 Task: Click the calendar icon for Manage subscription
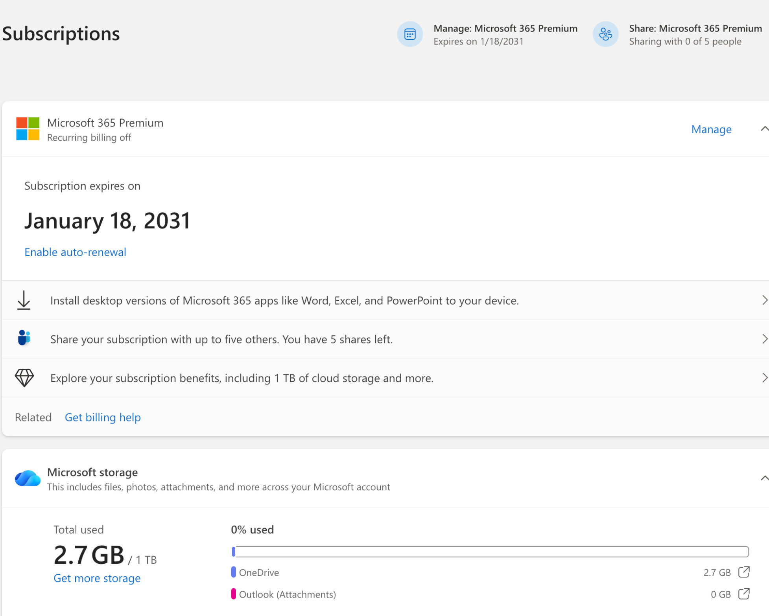click(409, 35)
